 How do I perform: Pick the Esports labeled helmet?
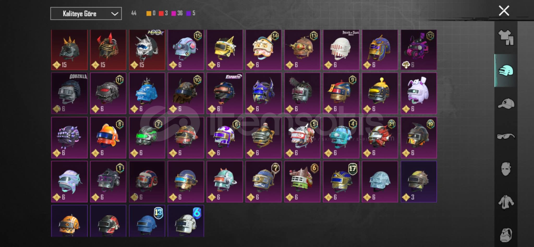224,93
